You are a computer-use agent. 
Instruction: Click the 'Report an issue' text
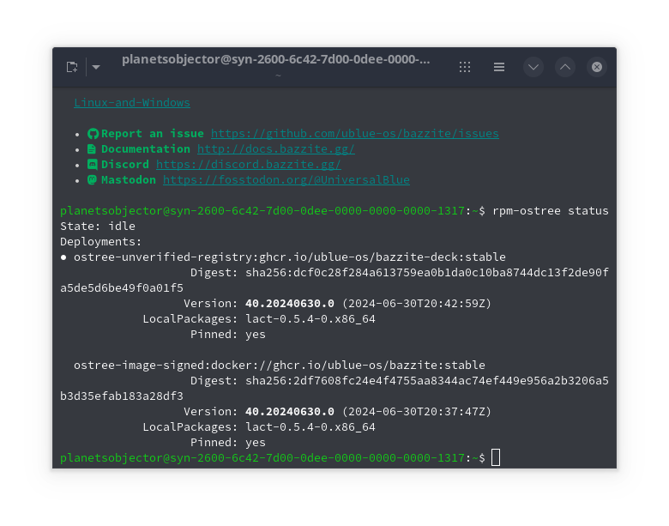pos(153,134)
